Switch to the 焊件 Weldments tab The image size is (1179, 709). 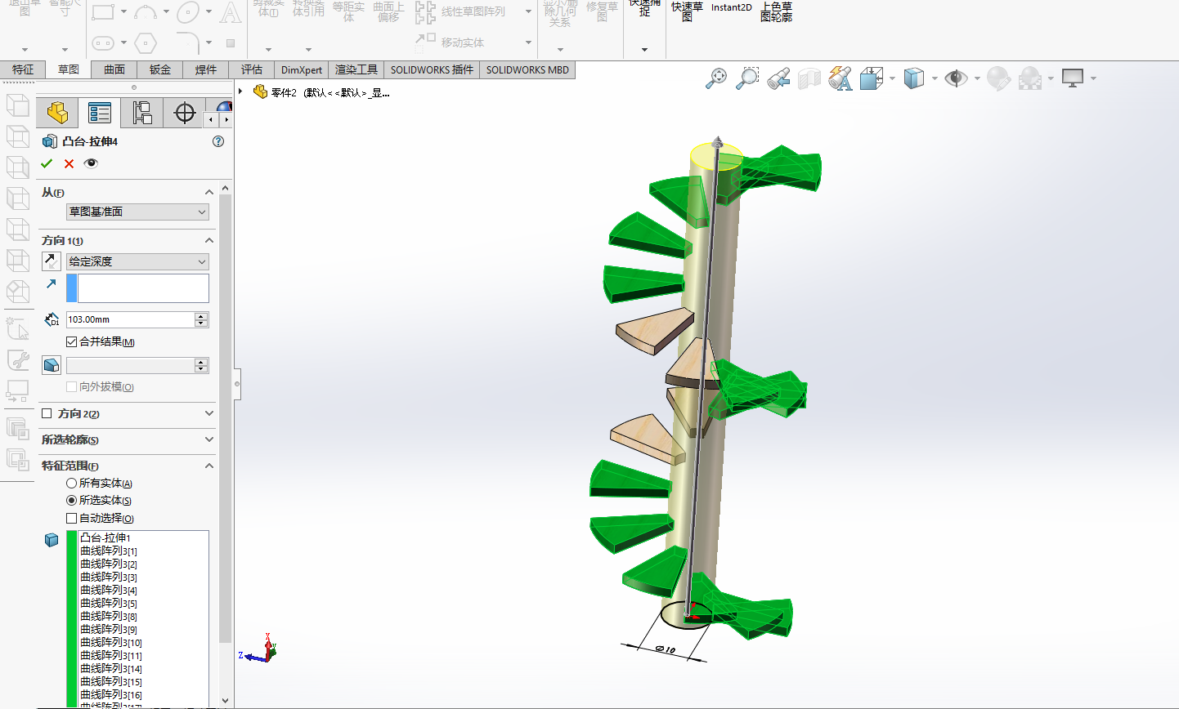click(x=206, y=70)
